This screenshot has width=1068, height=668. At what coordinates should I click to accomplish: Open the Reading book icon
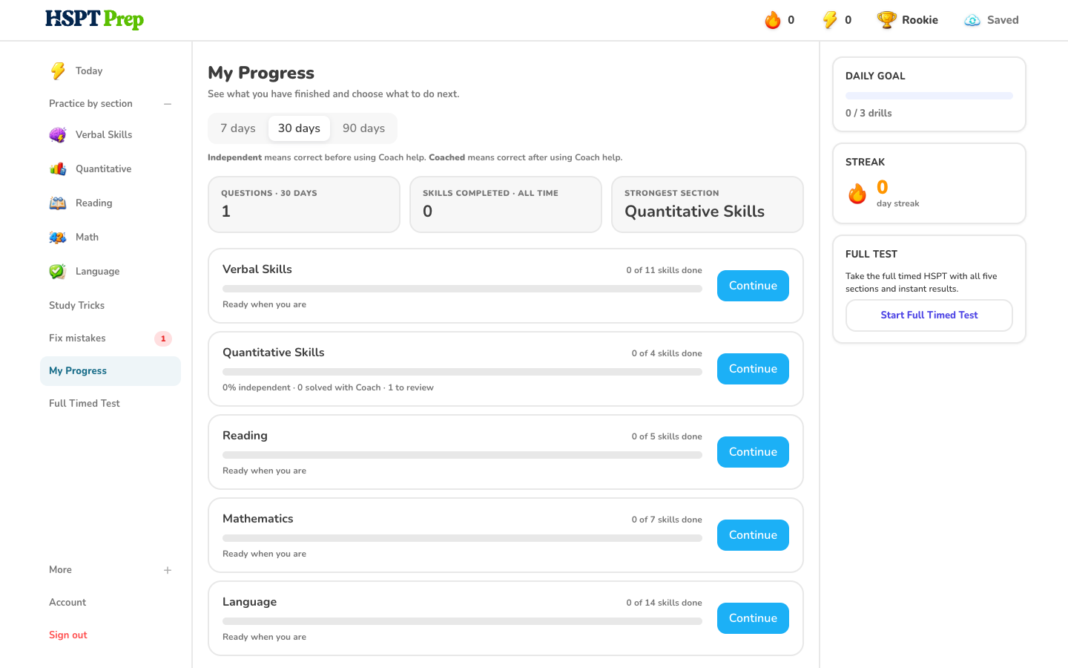click(x=58, y=203)
